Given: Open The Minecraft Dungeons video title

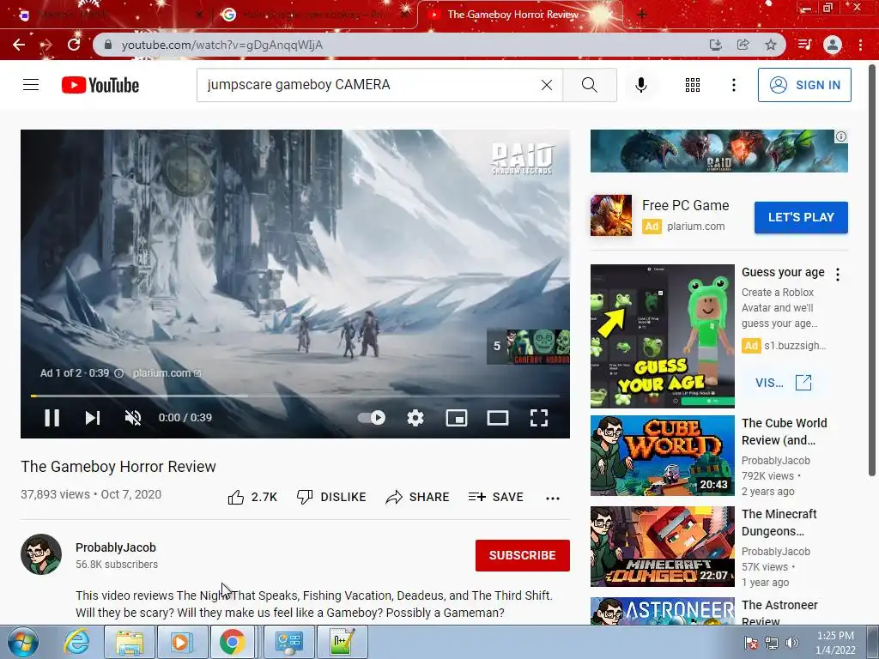Looking at the screenshot, I should click(779, 523).
